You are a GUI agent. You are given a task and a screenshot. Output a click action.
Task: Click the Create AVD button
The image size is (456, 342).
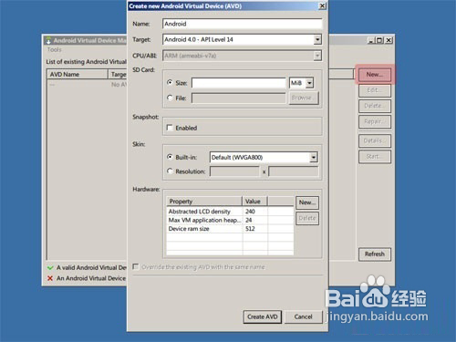click(x=263, y=316)
